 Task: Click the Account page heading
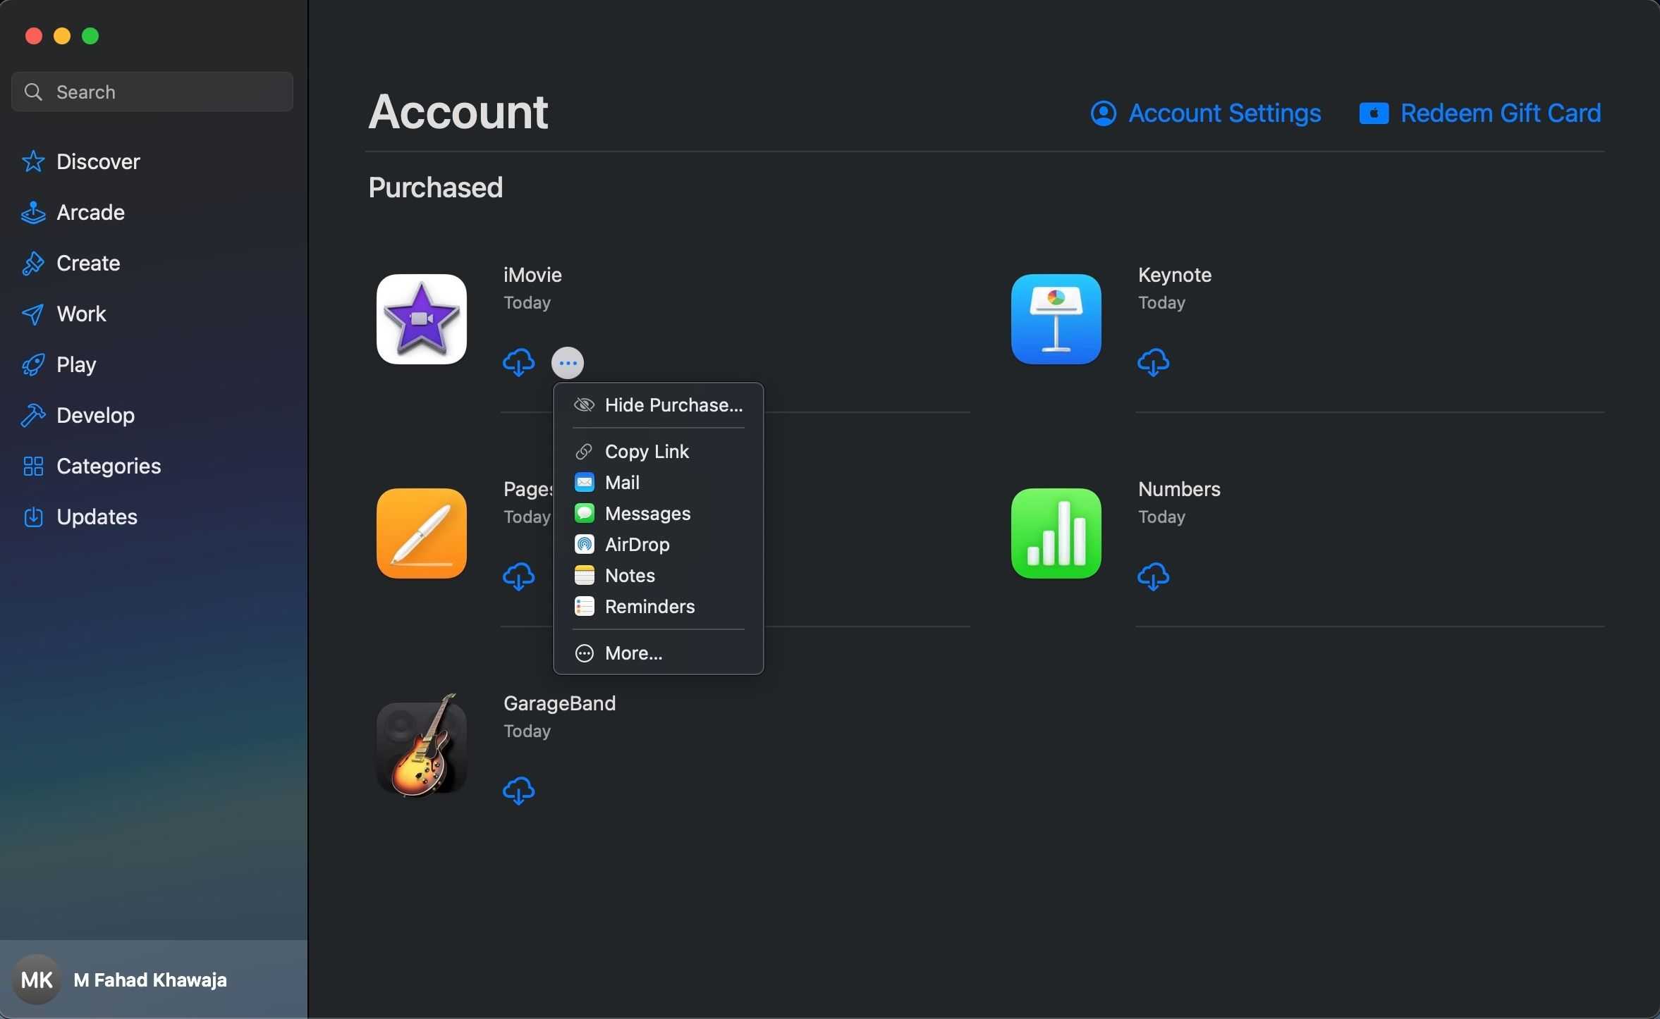click(458, 111)
